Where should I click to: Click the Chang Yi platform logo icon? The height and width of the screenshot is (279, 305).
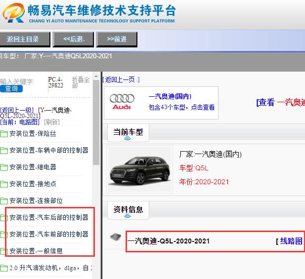[13, 13]
